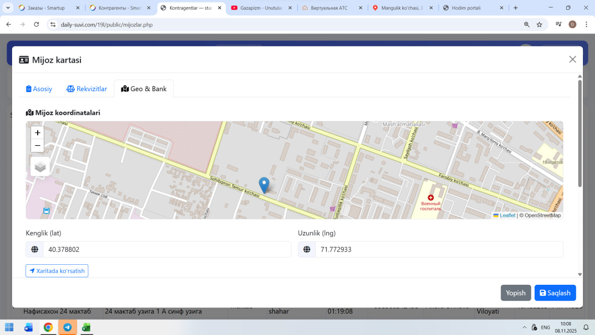Open the map layers control

point(40,167)
